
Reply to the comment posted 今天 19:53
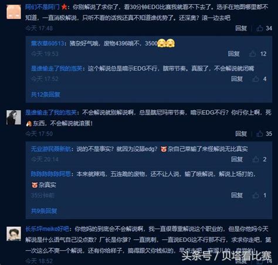click(x=233, y=53)
